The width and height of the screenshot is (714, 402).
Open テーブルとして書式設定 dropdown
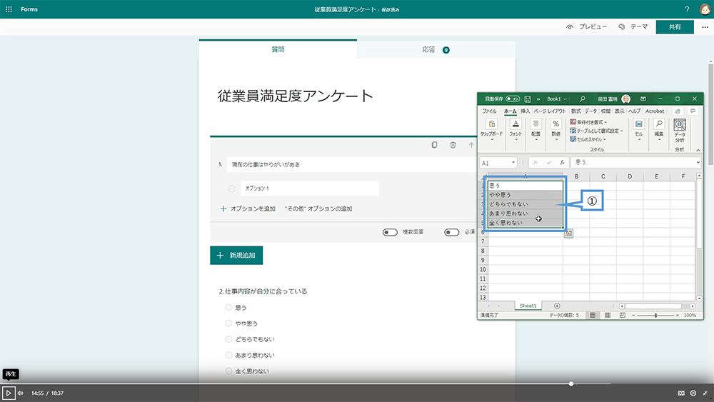pyautogui.click(x=596, y=131)
